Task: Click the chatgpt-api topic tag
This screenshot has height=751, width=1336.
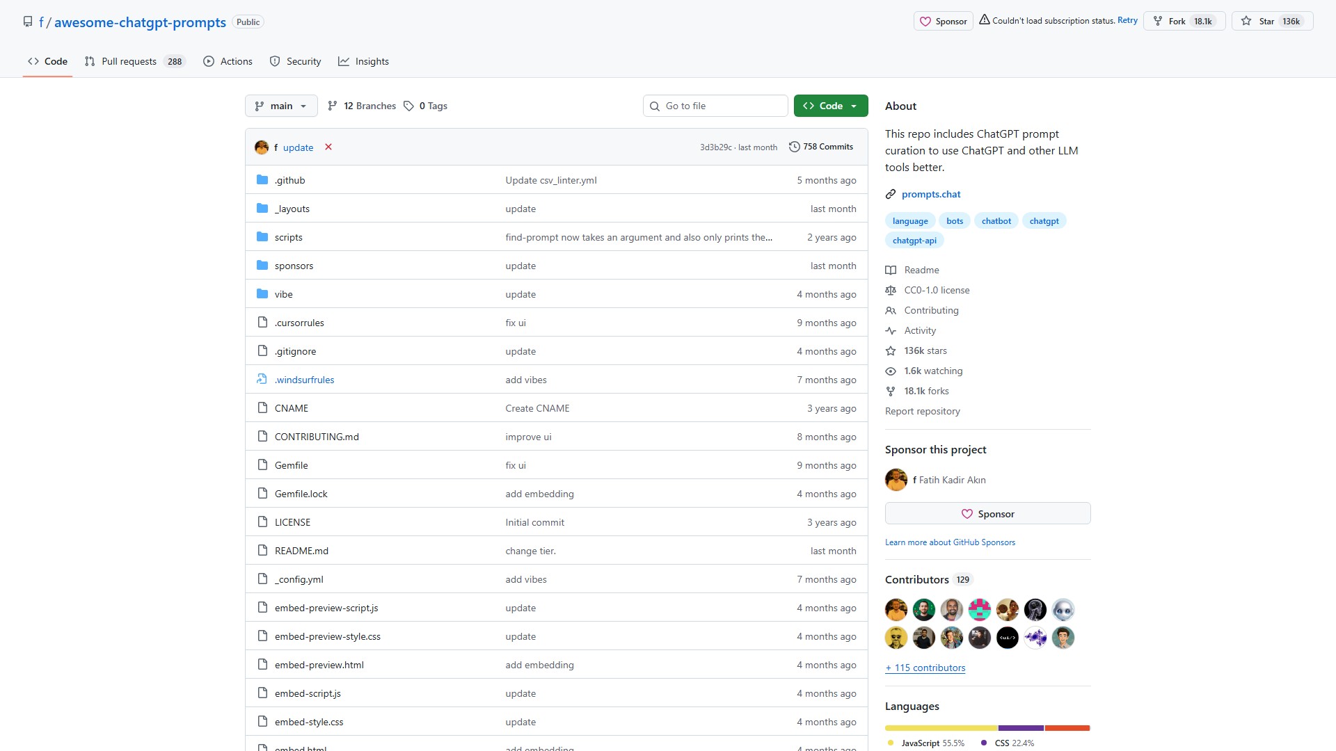Action: pos(914,241)
